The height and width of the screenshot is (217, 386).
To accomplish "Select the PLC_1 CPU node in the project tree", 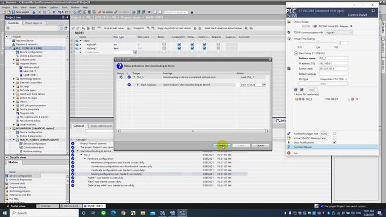I will (28, 48).
